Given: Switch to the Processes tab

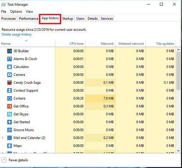Looking at the screenshot, I should pos(9,18).
